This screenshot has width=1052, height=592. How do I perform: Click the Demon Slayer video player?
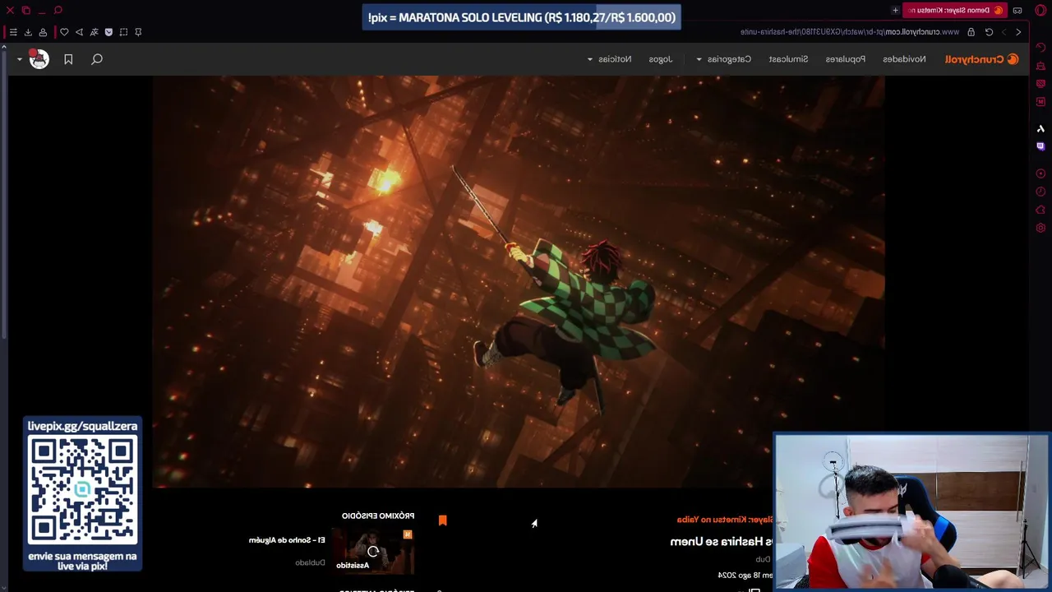518,282
